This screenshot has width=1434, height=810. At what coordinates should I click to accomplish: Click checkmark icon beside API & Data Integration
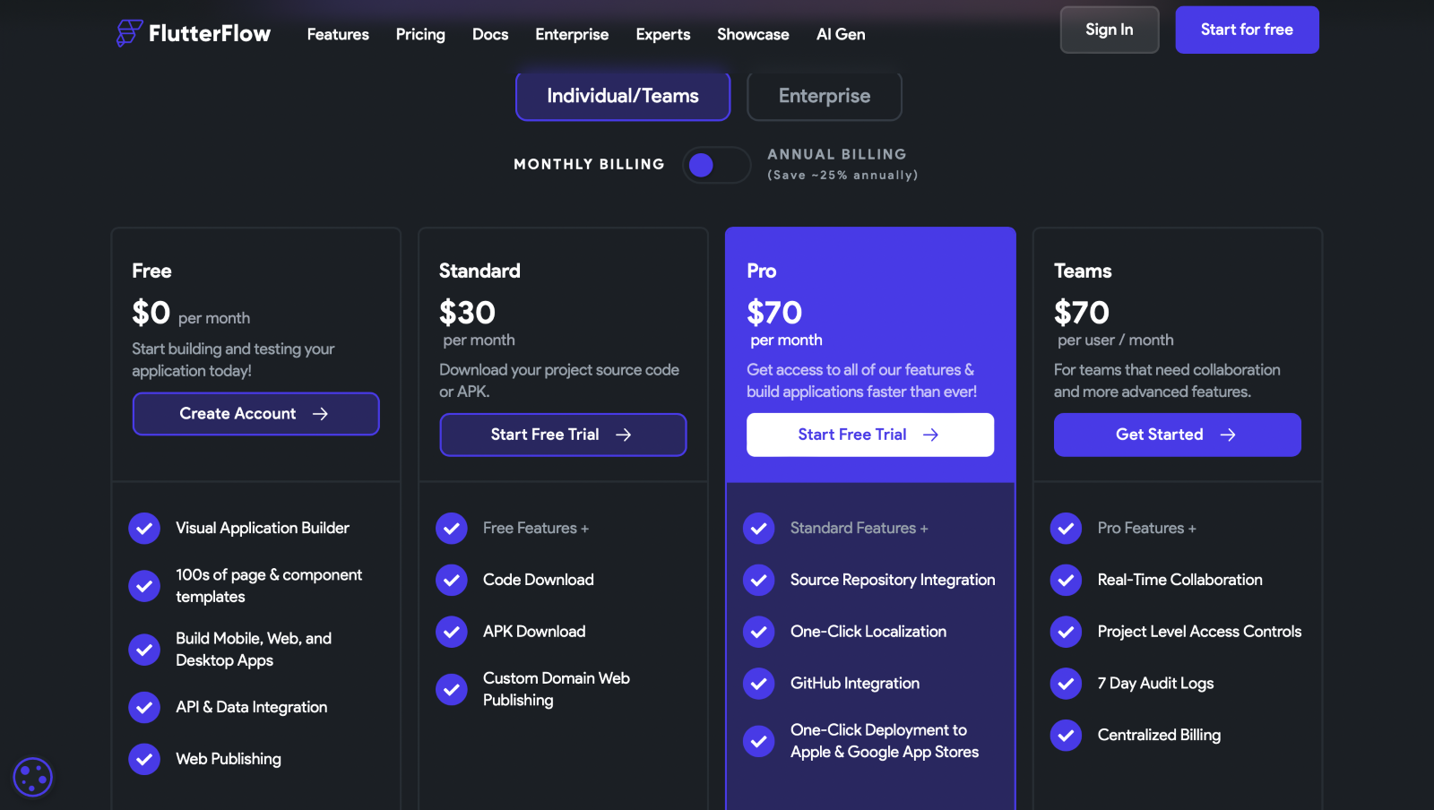pyautogui.click(x=144, y=707)
